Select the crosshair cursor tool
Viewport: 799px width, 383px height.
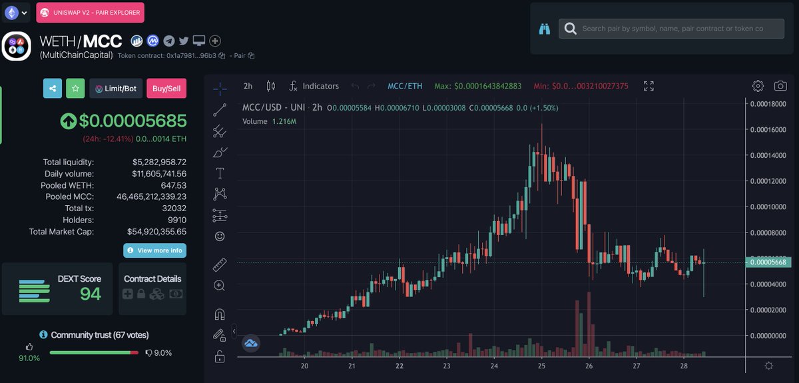220,89
